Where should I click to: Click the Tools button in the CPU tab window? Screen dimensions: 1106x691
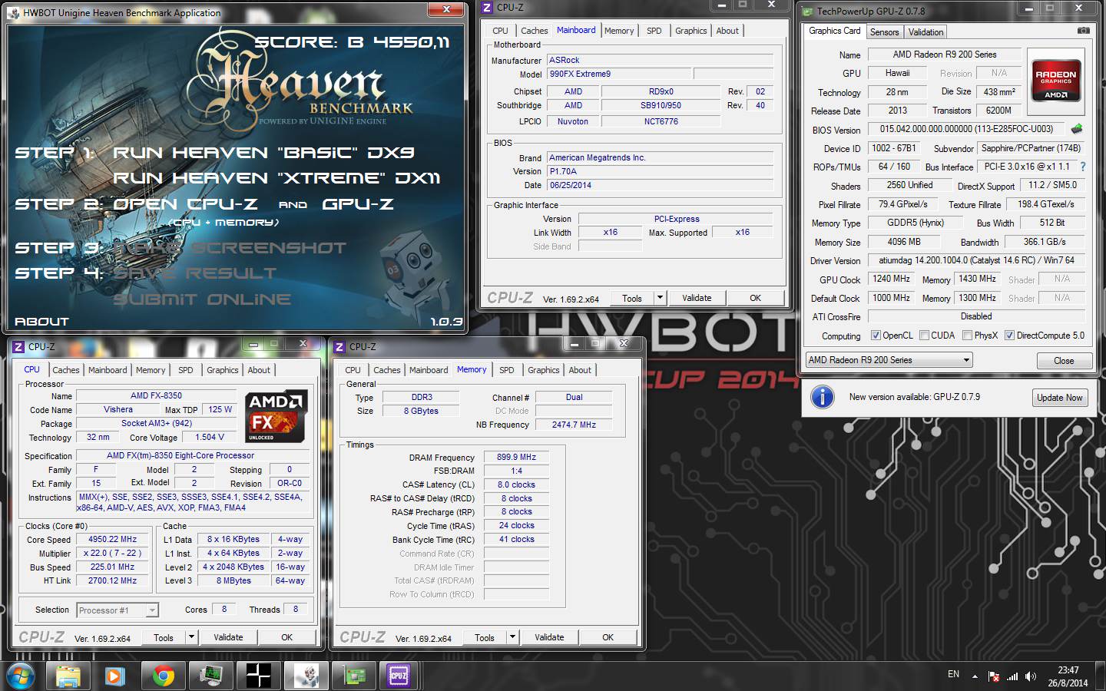pos(164,637)
